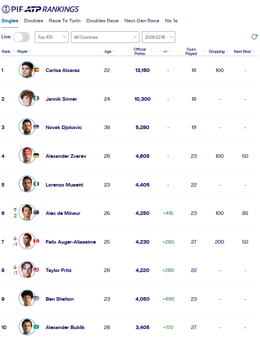Click Ben Shelton's profile photo
This screenshot has width=260, height=339.
click(27, 299)
